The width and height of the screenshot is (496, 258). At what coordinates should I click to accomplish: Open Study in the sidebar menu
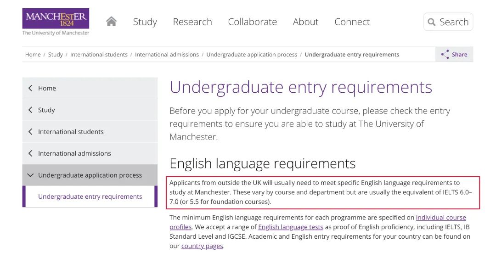(90, 110)
